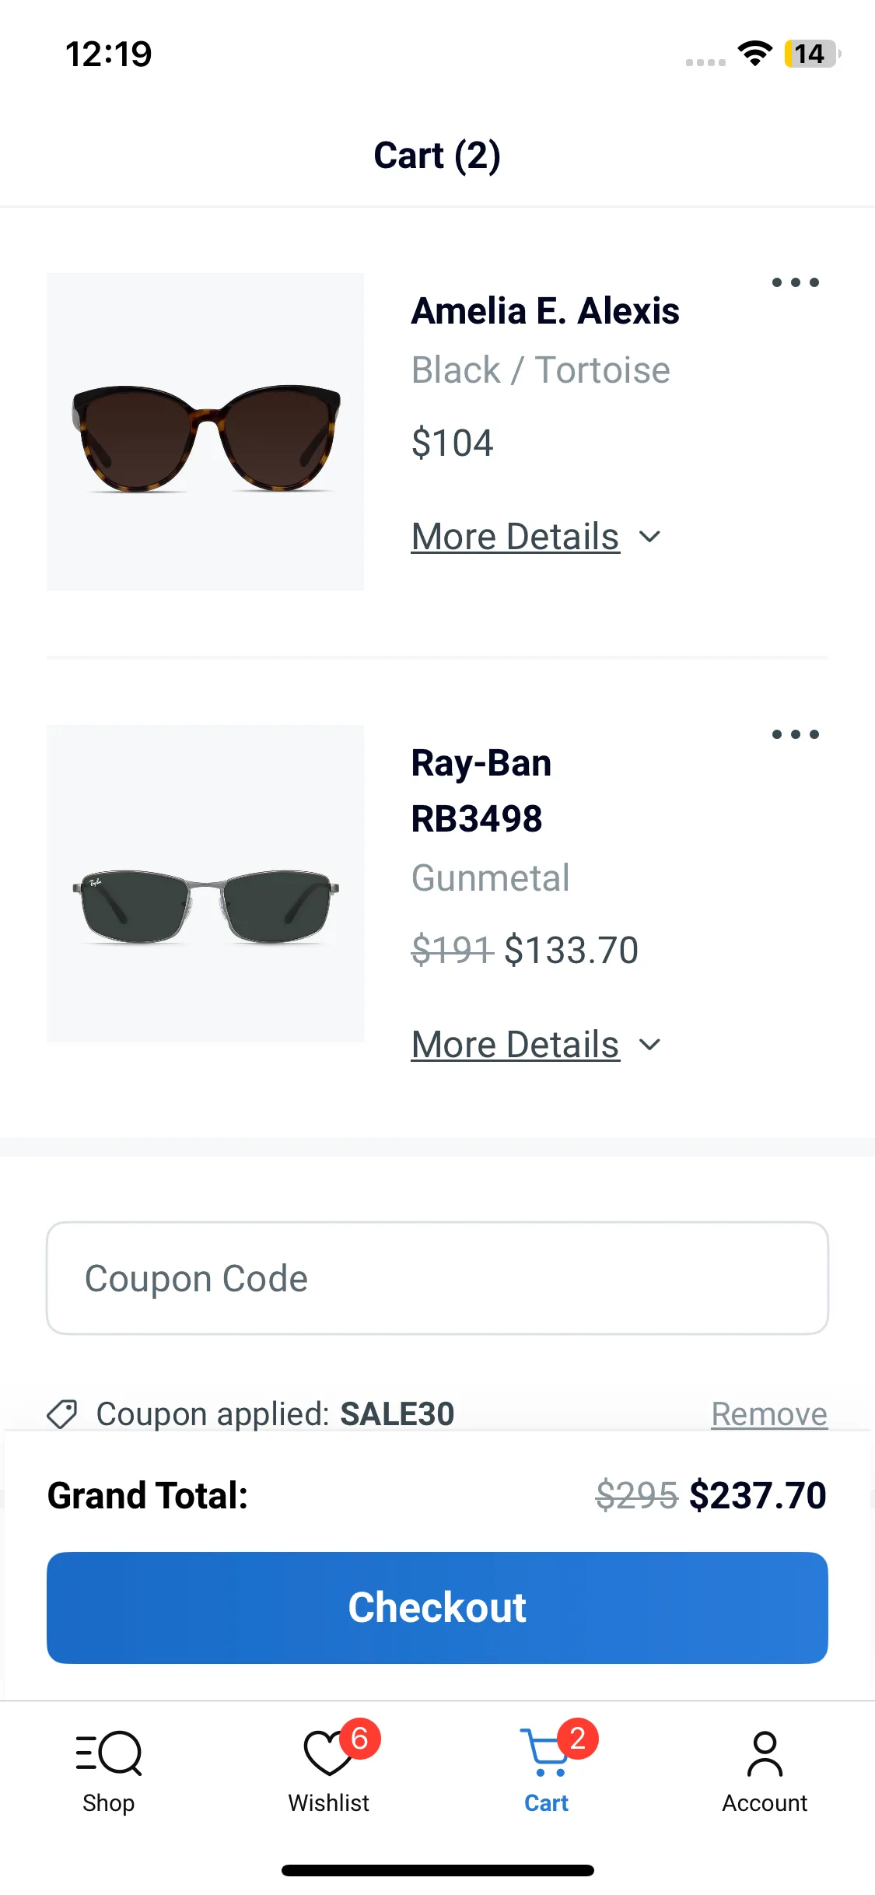Open the Account profile icon
Image resolution: width=875 pixels, height=1895 pixels.
pyautogui.click(x=765, y=1753)
